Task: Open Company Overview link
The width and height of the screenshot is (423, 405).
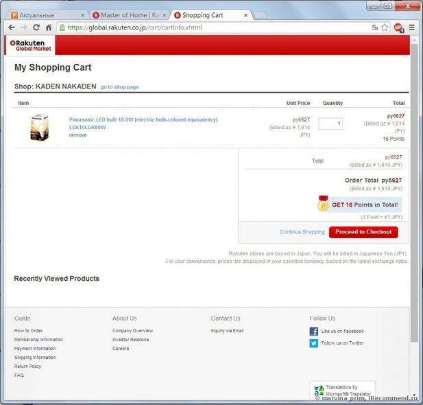Action: pyautogui.click(x=132, y=331)
